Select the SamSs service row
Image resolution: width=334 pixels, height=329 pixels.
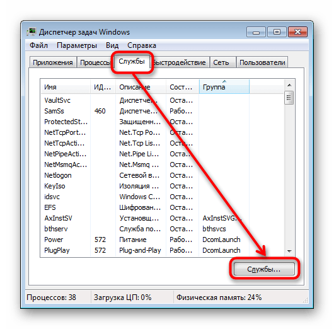click(145, 111)
